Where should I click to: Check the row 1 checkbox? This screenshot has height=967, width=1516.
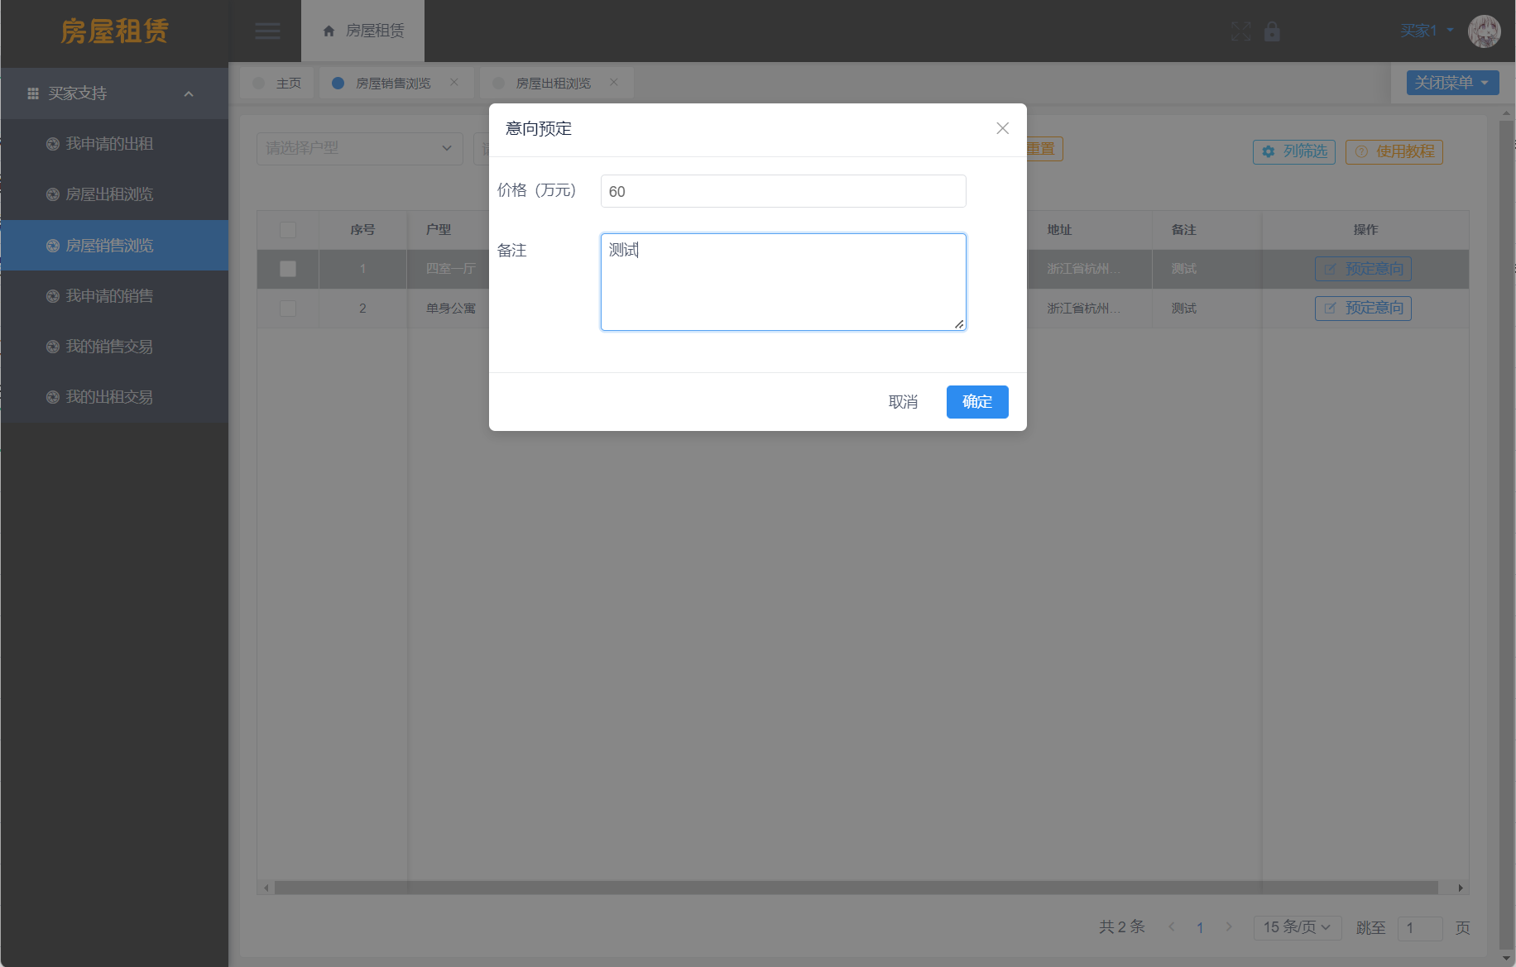[288, 269]
